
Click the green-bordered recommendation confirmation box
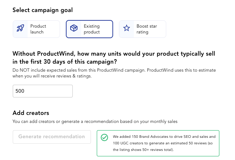tap(158, 143)
